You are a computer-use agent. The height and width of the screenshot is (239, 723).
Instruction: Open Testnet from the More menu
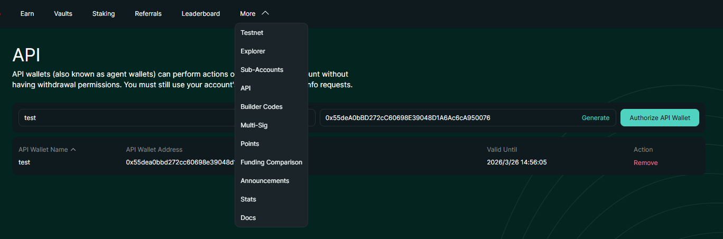click(252, 33)
